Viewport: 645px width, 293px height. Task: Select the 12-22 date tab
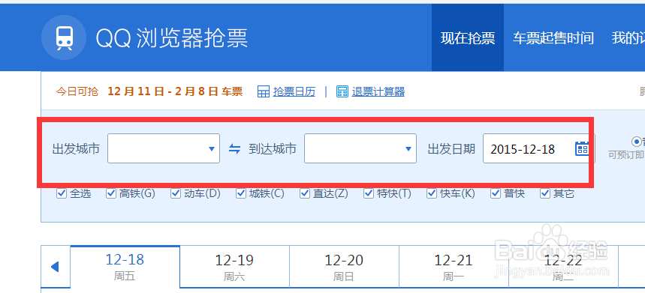click(564, 267)
